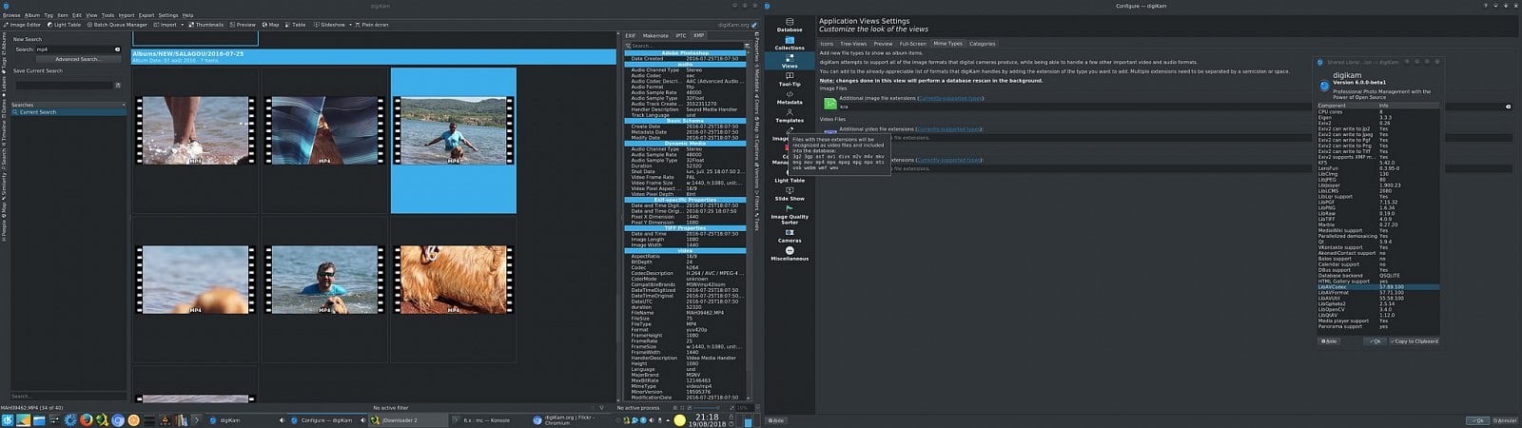This screenshot has width=1522, height=428.
Task: Switch to Thumbnails view
Action: point(206,25)
